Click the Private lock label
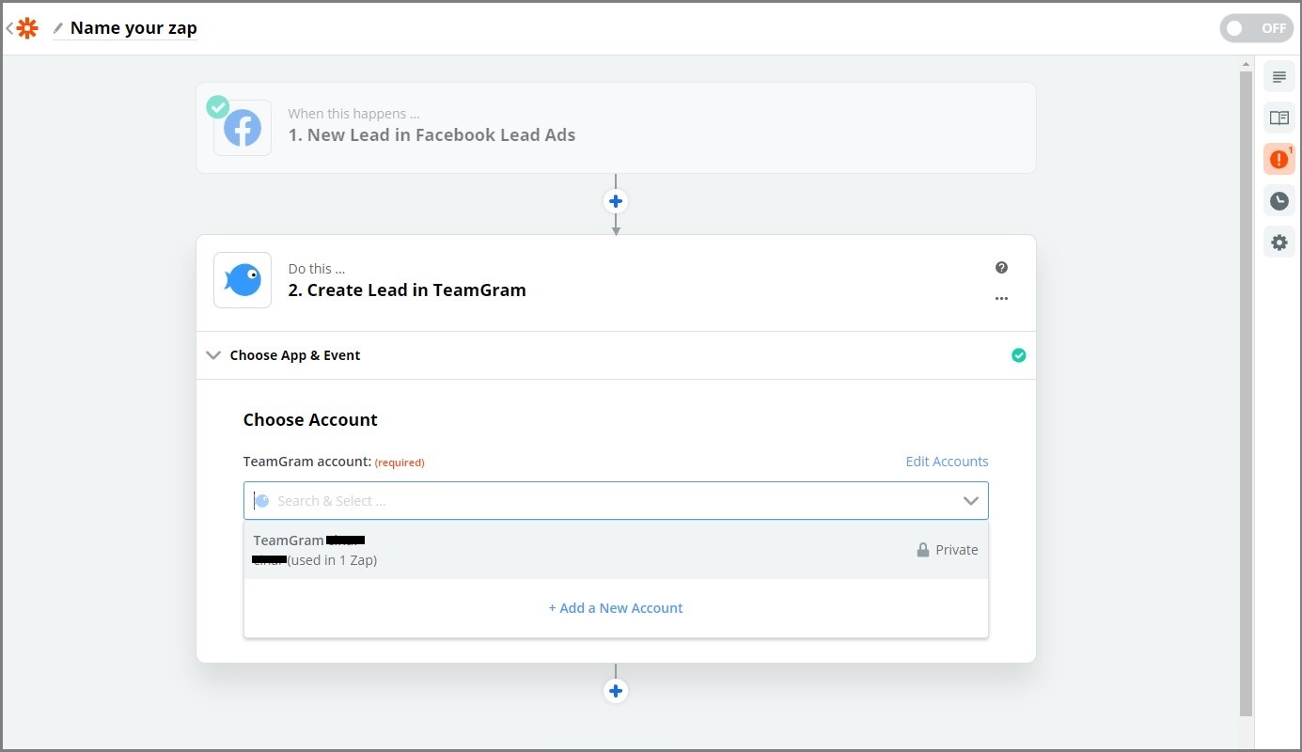This screenshot has height=752, width=1302. coord(948,550)
